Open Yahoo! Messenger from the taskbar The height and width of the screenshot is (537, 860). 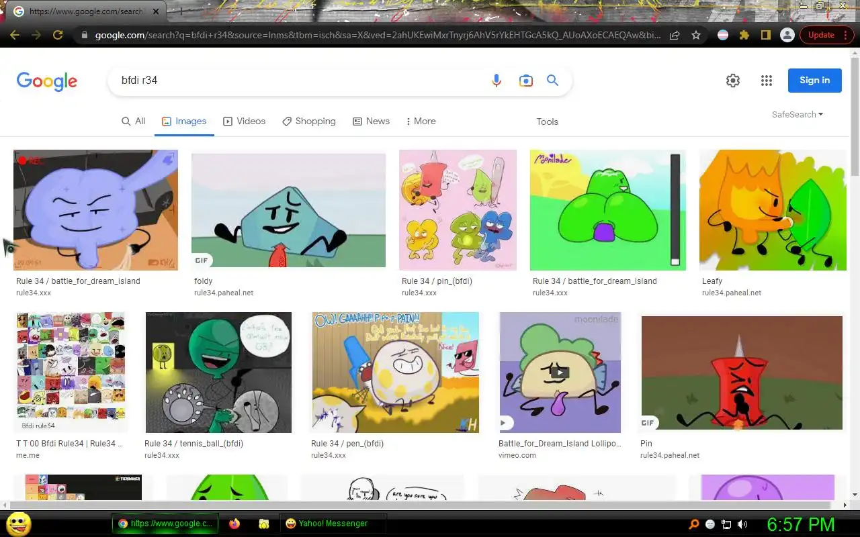(333, 524)
